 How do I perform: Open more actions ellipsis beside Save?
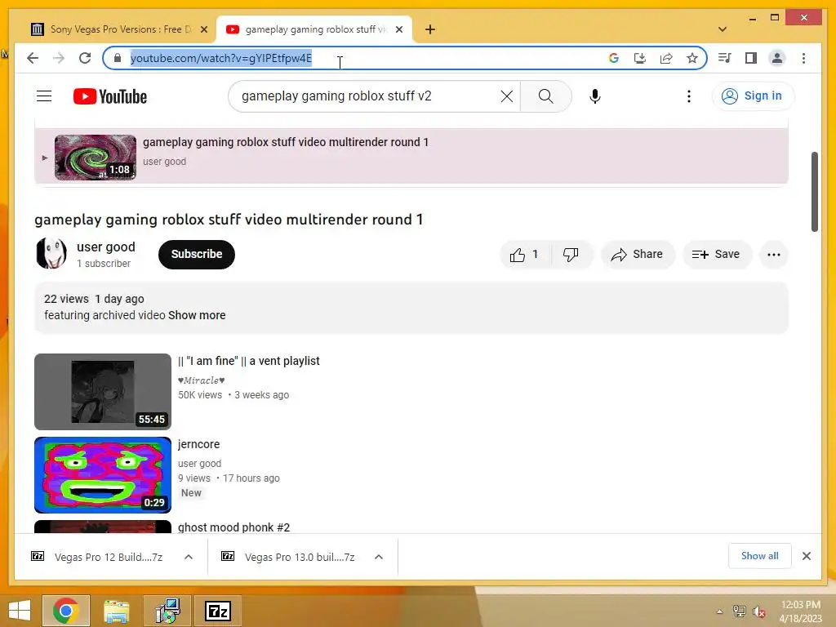pos(774,255)
